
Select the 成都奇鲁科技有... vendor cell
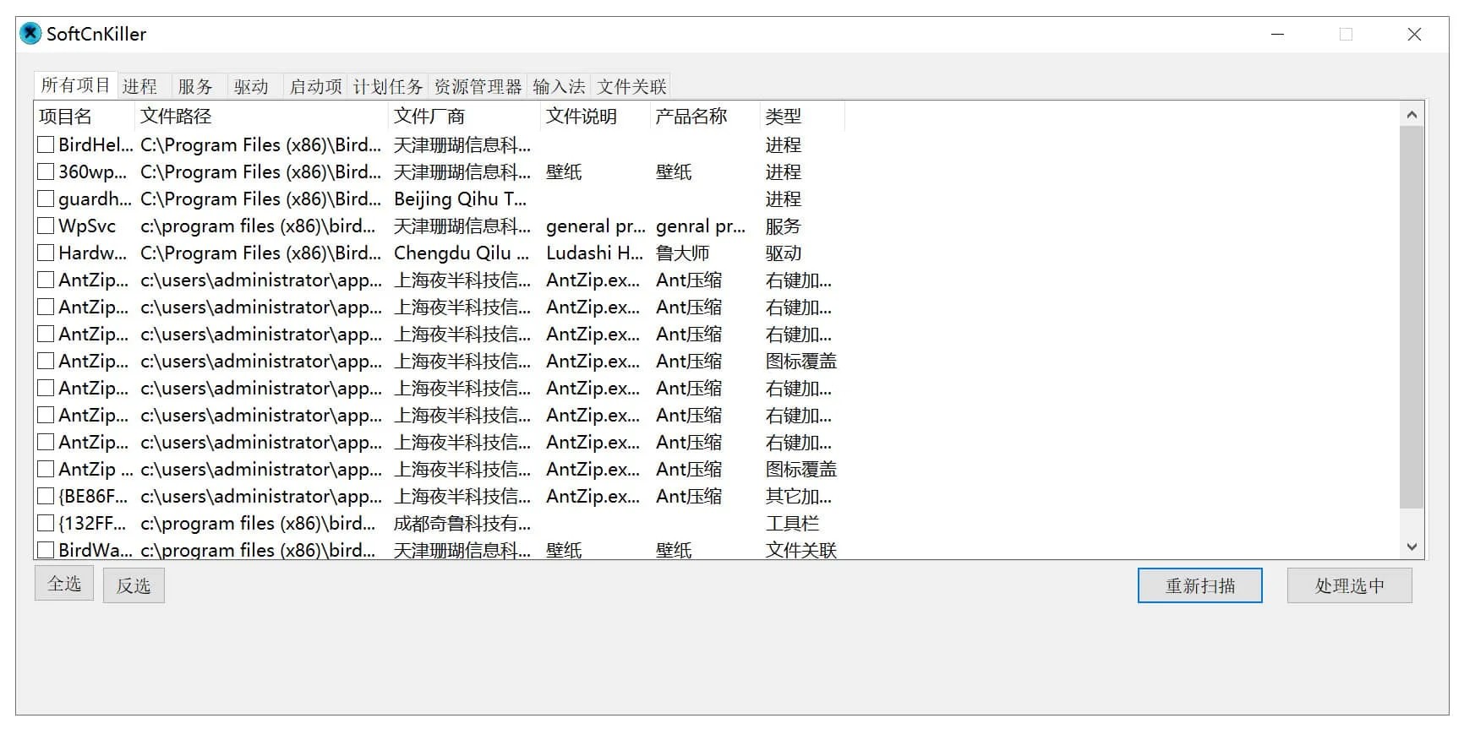(x=462, y=524)
